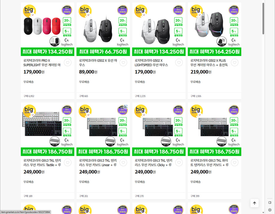Click heart icon on G913 TKL Linear keyboard

point(123,162)
